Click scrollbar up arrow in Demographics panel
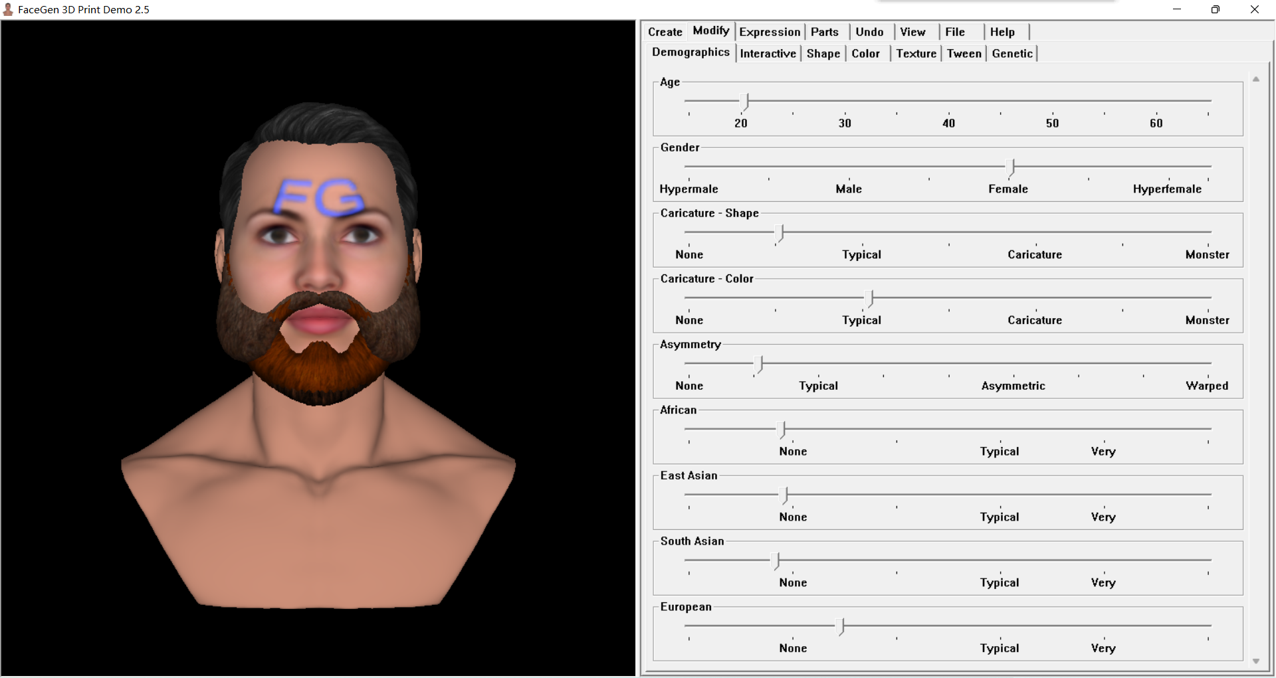Screen dimensions: 1276x678 point(1256,79)
